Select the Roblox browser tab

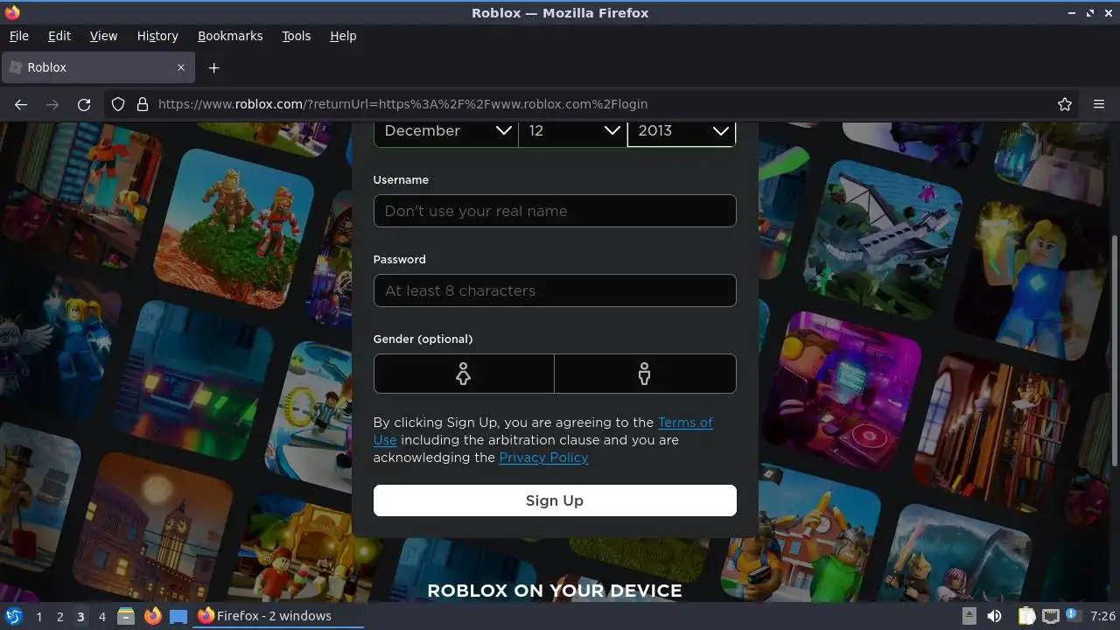click(x=96, y=67)
